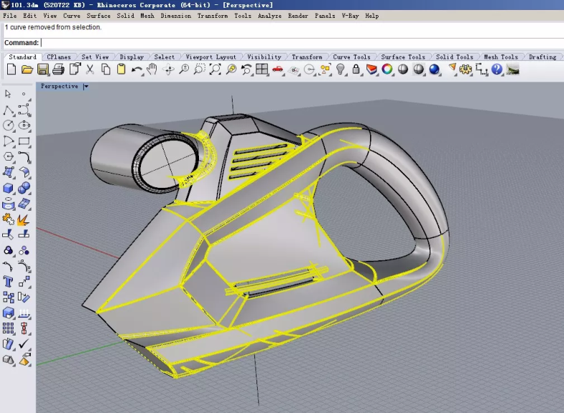Save the model with the floppy disk icon
Image resolution: width=564 pixels, height=413 pixels.
(x=43, y=70)
